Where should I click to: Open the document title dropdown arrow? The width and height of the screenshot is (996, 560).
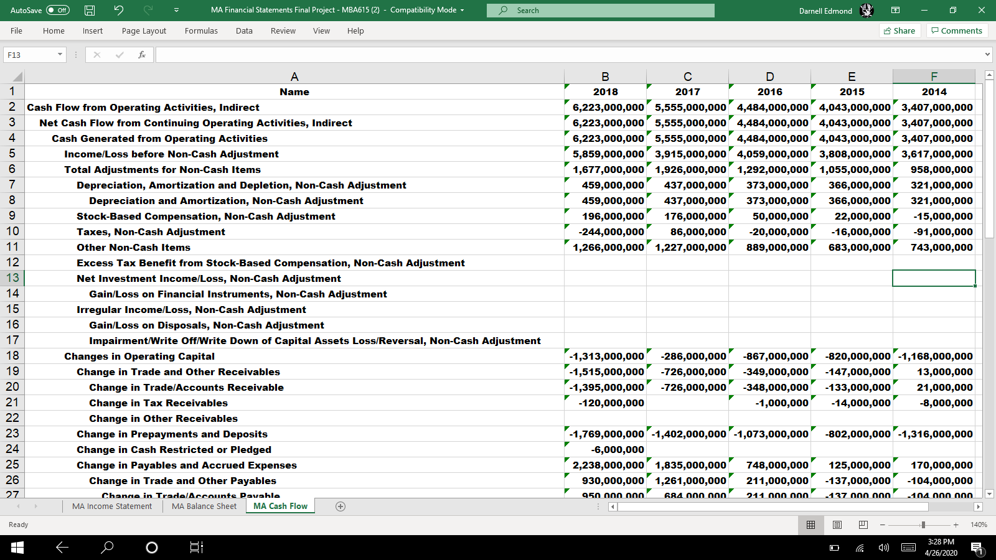(462, 11)
